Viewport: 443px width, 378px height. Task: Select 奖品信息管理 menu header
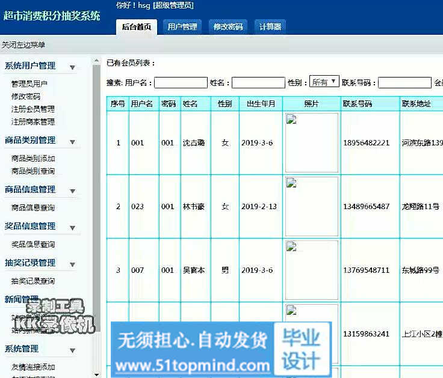[x=30, y=226]
